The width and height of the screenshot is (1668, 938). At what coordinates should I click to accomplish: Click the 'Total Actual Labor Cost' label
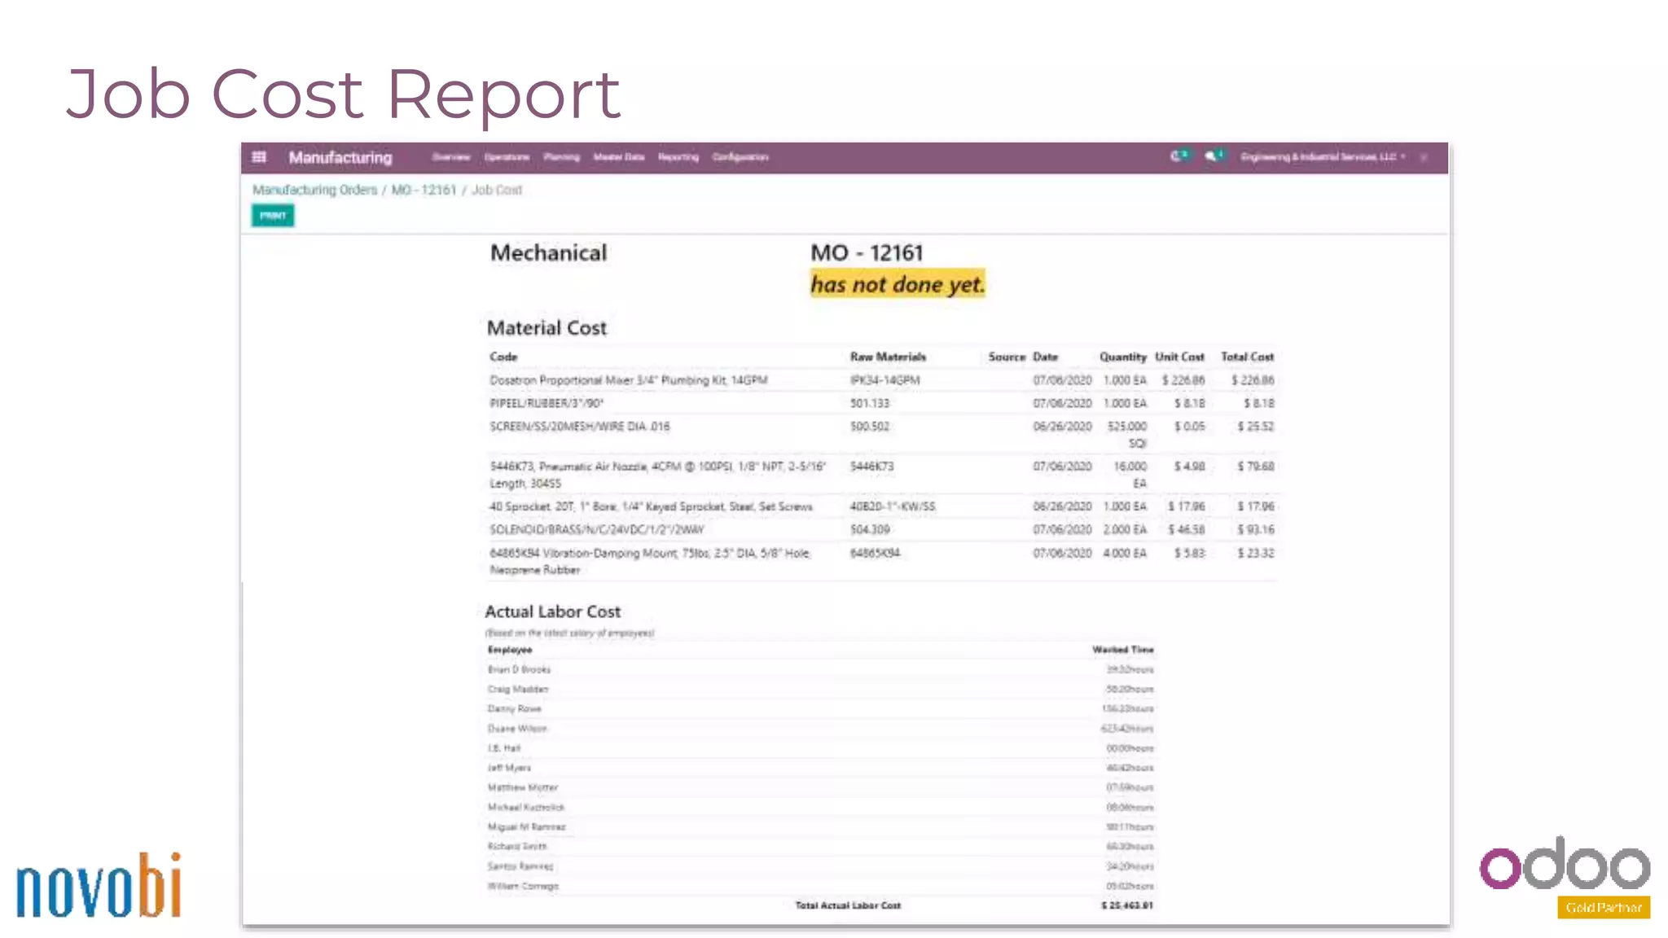click(848, 905)
